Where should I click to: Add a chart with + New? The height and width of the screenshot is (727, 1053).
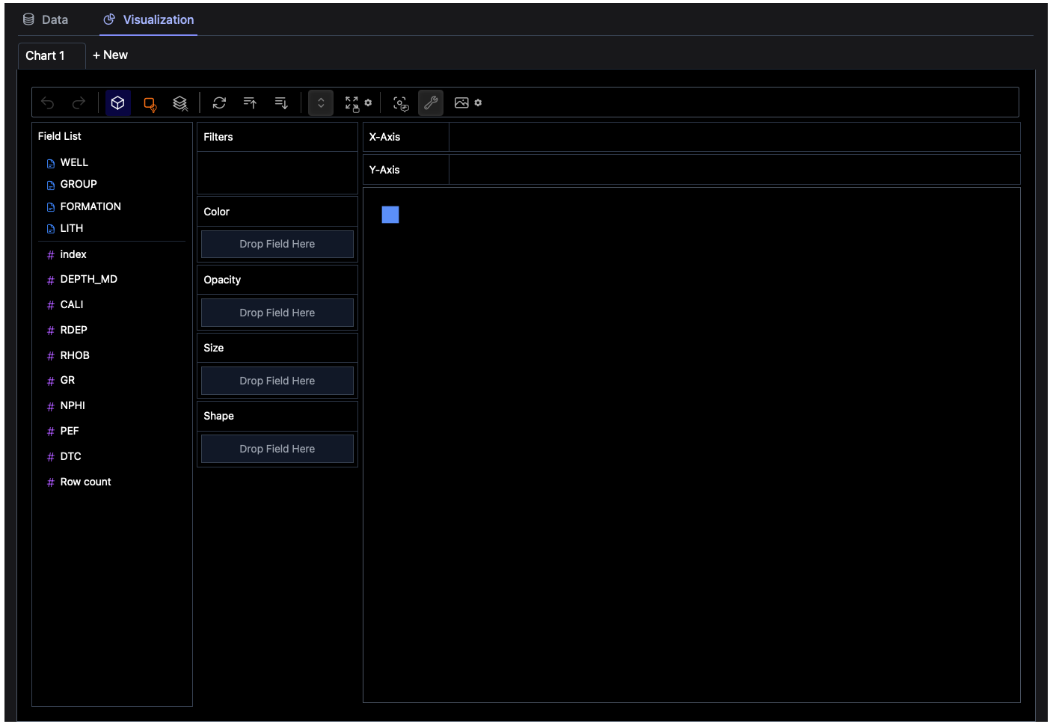click(x=110, y=55)
